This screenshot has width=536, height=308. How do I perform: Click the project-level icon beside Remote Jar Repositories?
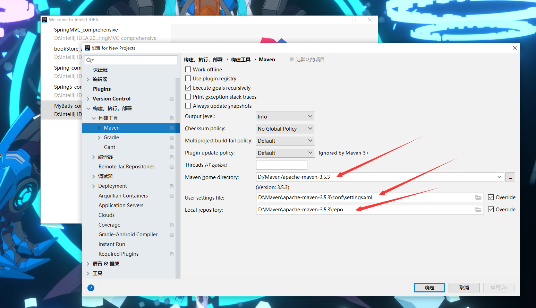tap(171, 167)
